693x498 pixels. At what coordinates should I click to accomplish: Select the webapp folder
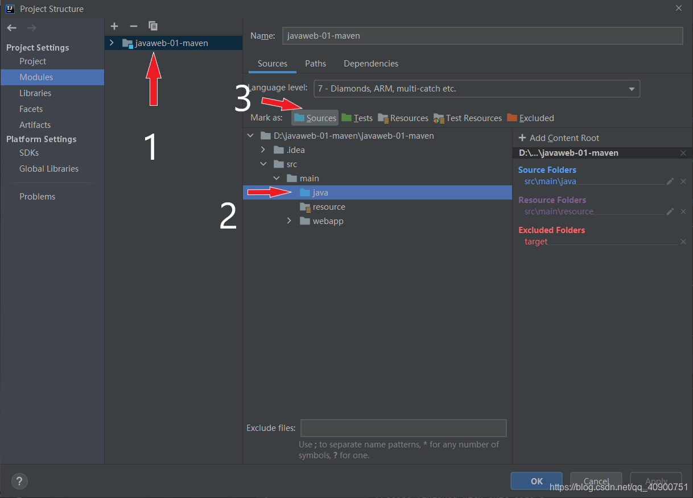point(377,221)
